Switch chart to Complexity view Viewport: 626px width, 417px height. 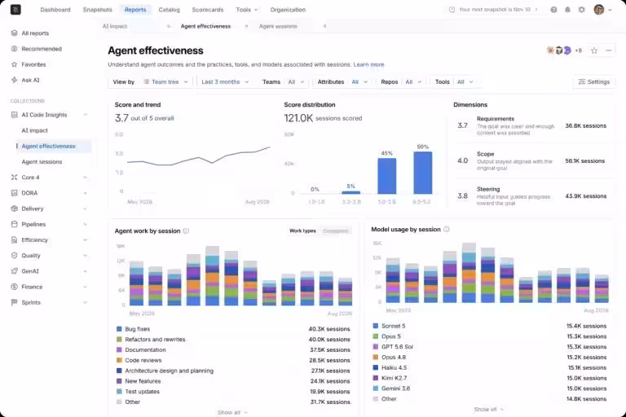click(x=335, y=231)
